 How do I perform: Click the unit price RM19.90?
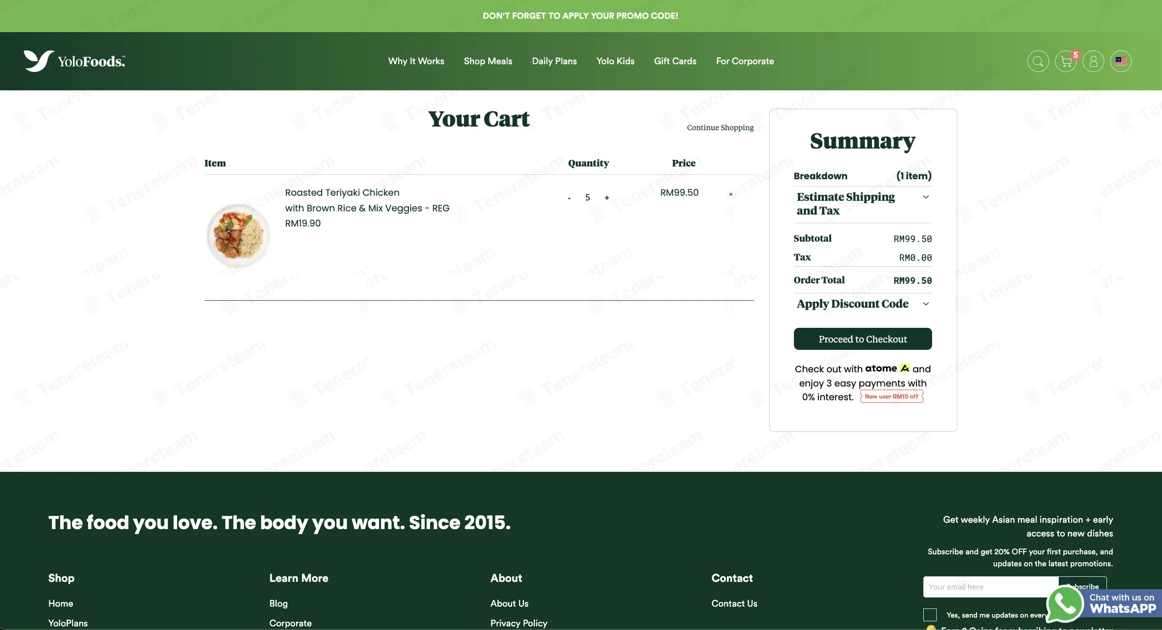[x=303, y=223]
